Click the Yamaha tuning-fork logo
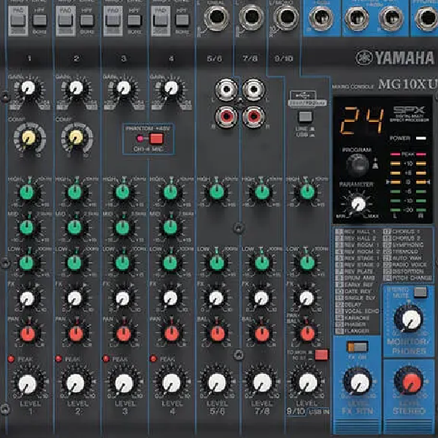The width and height of the screenshot is (438, 438). [x=364, y=58]
